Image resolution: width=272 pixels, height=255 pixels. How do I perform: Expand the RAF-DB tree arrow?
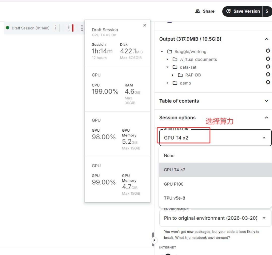[x=173, y=75]
